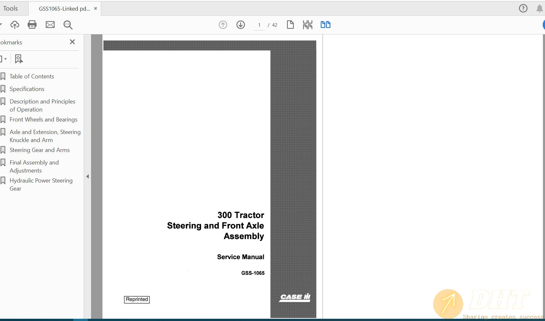Click the find bookmark icon
Viewport: 545px width, 321px height.
pyautogui.click(x=19, y=59)
